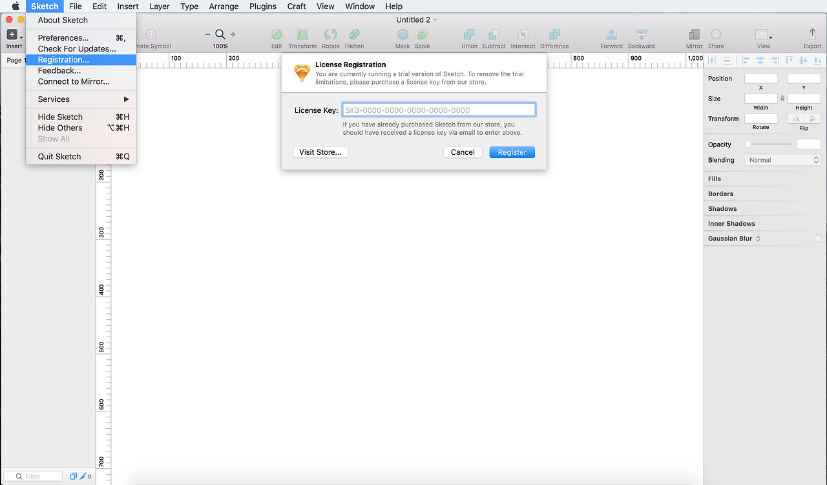This screenshot has height=485, width=827.
Task: Click the Difference boolean icon
Action: pyautogui.click(x=554, y=35)
